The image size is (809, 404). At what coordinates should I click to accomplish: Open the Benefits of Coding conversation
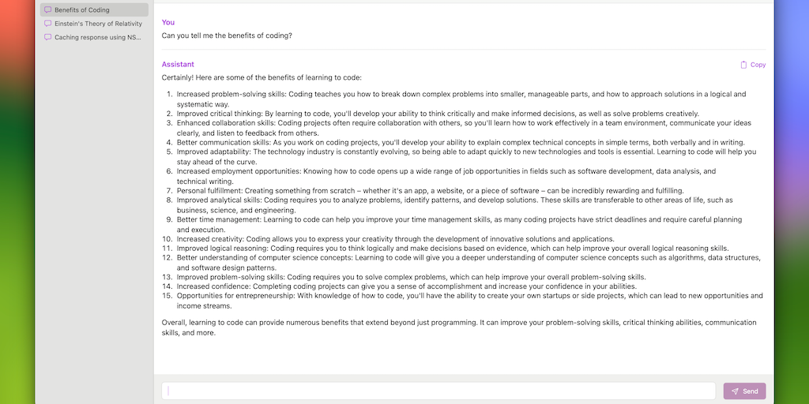[82, 10]
